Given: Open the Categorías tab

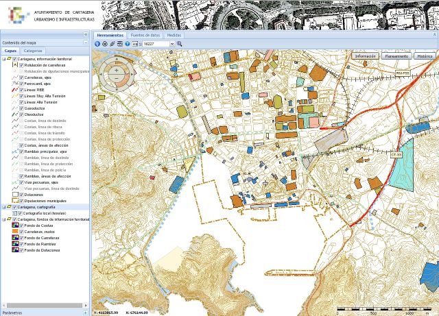Looking at the screenshot, I should coord(33,51).
